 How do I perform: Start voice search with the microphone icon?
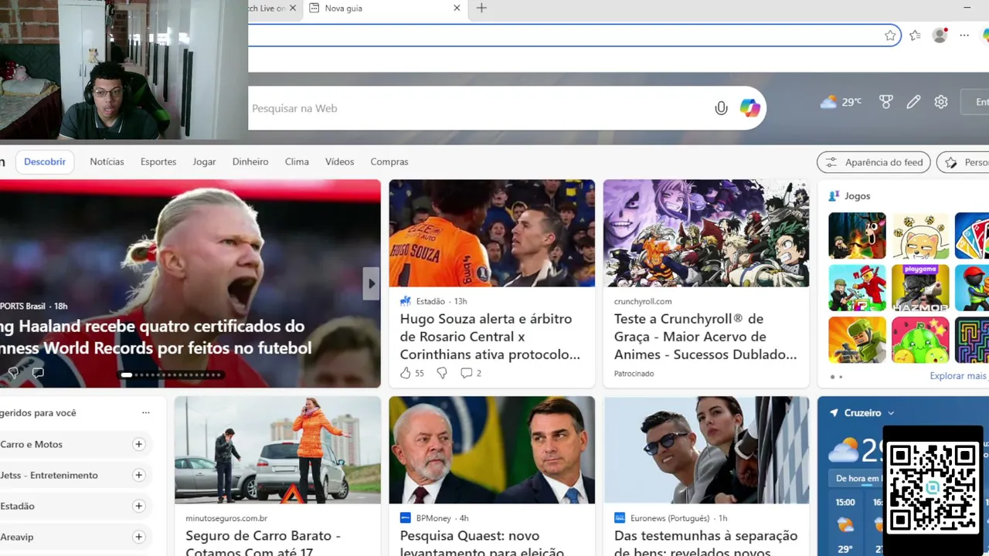(x=721, y=108)
